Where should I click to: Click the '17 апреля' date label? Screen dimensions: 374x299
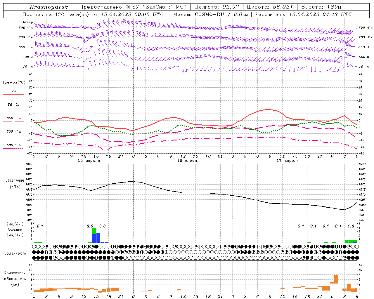[288, 161]
